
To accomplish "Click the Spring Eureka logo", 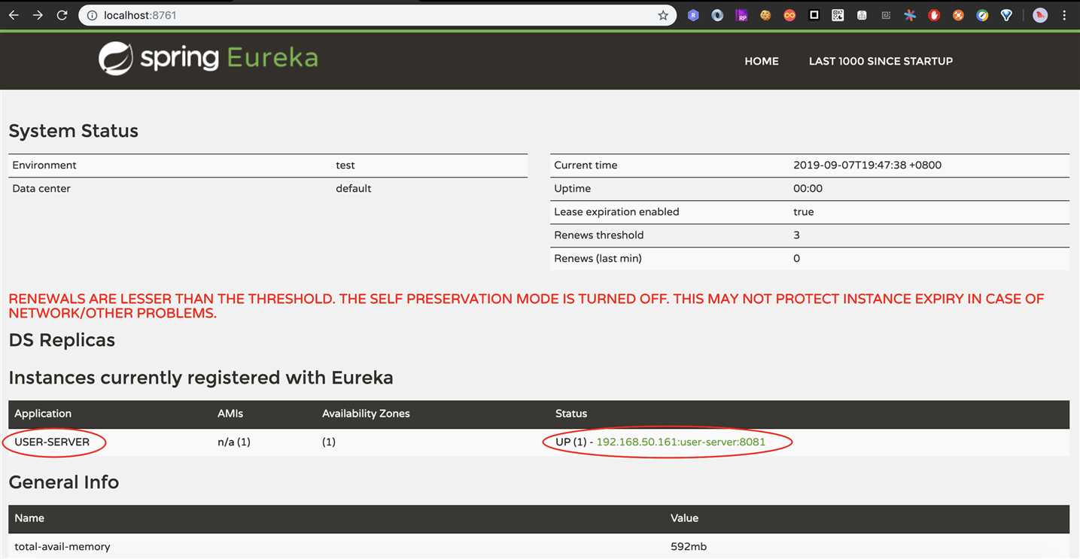I will [x=208, y=59].
